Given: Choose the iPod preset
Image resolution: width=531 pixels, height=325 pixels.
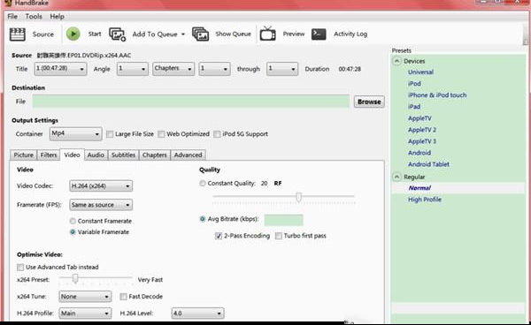Looking at the screenshot, I should click(414, 83).
